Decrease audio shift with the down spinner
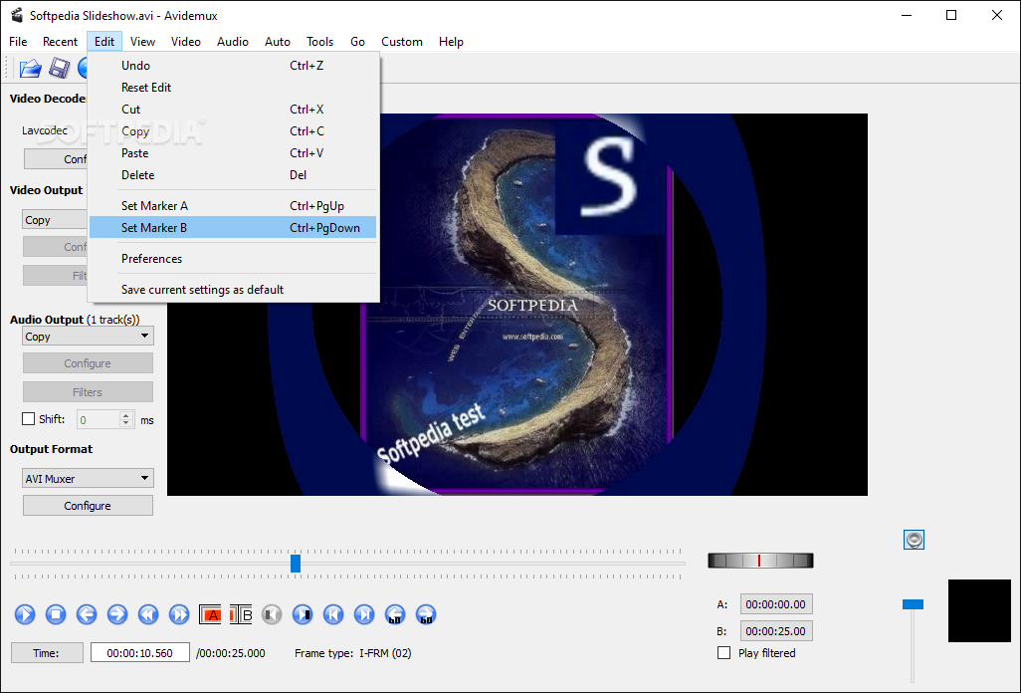This screenshot has height=693, width=1021. tap(126, 423)
